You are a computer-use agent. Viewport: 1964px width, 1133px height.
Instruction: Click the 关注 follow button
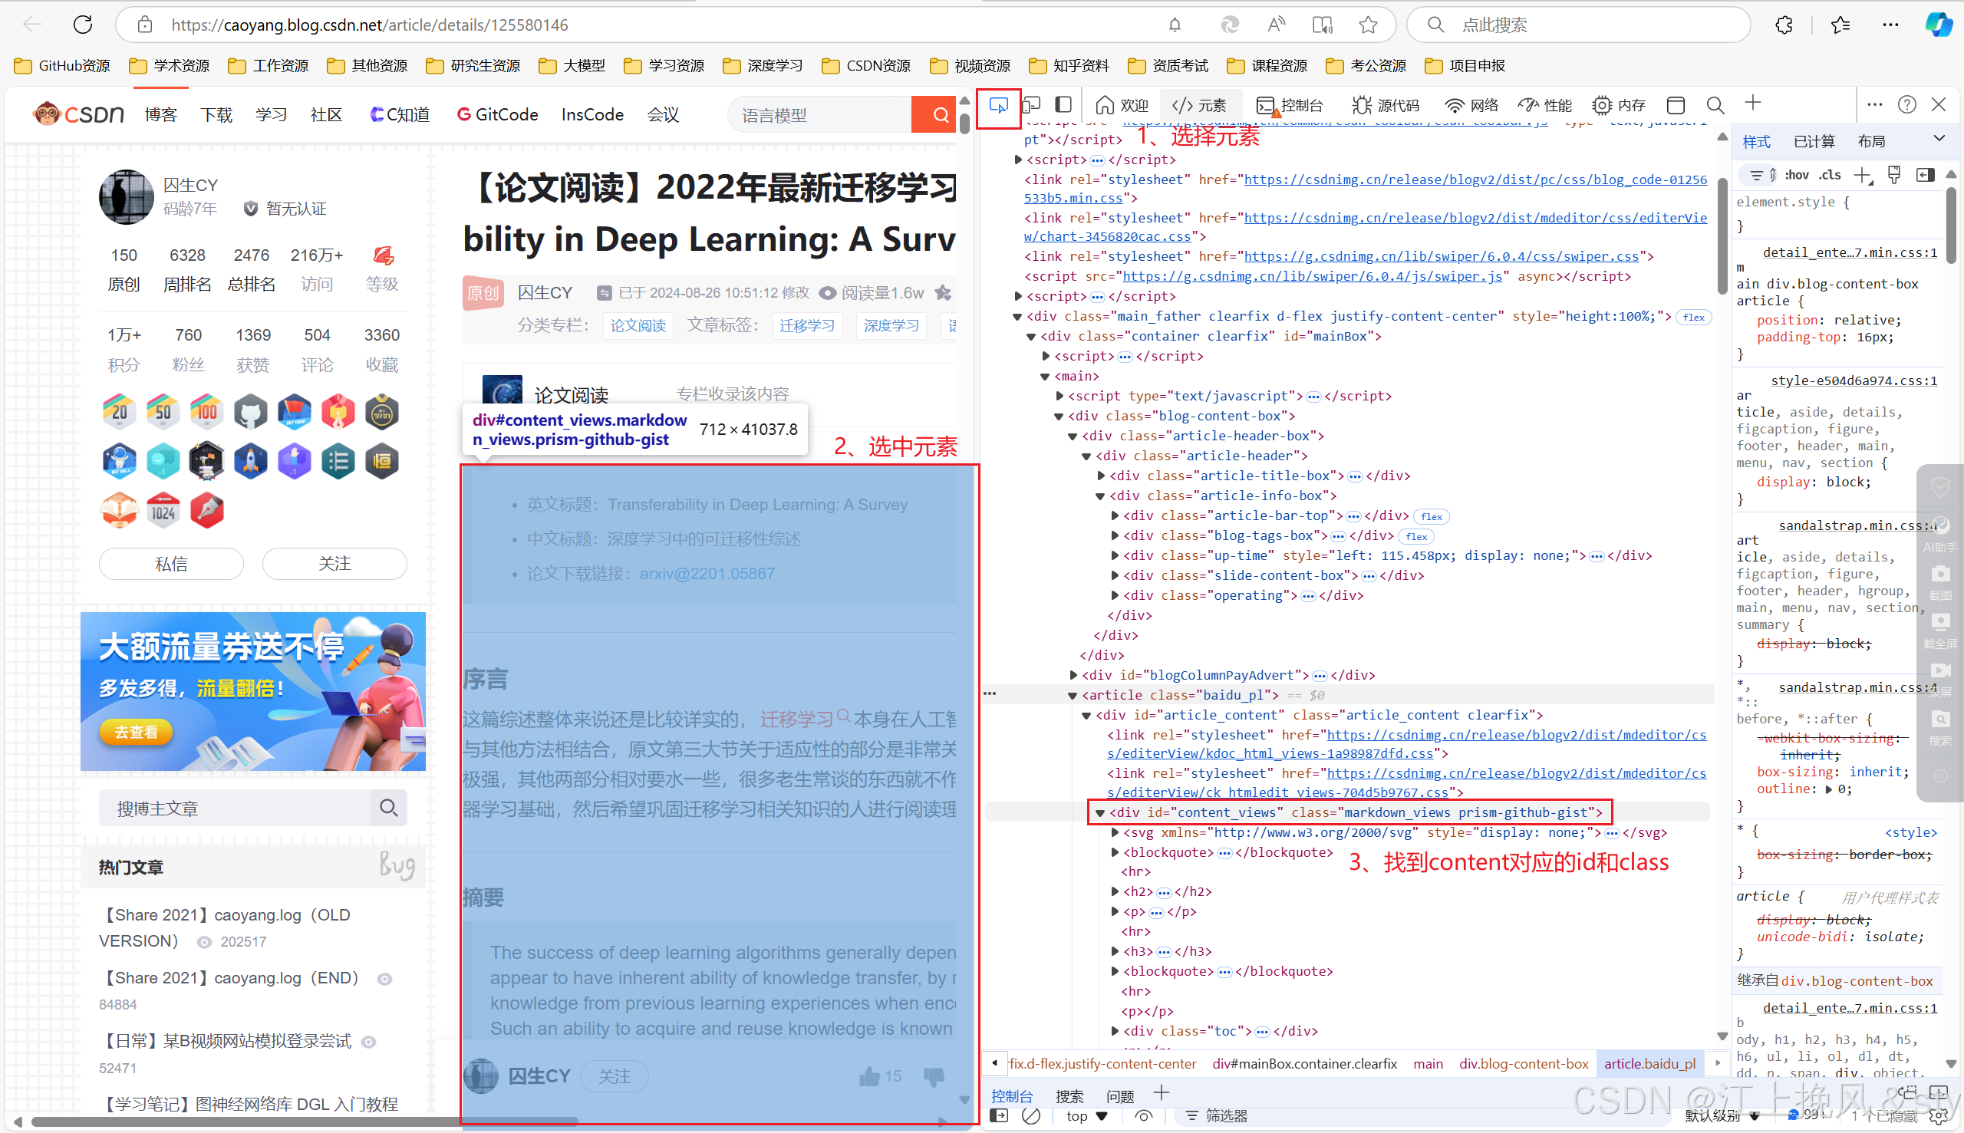(334, 563)
